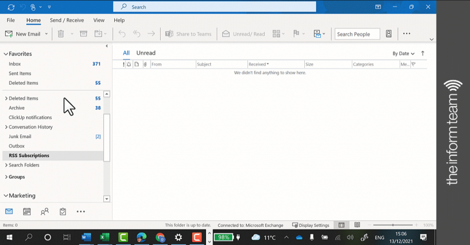Select the Unread filter tab

pos(146,53)
